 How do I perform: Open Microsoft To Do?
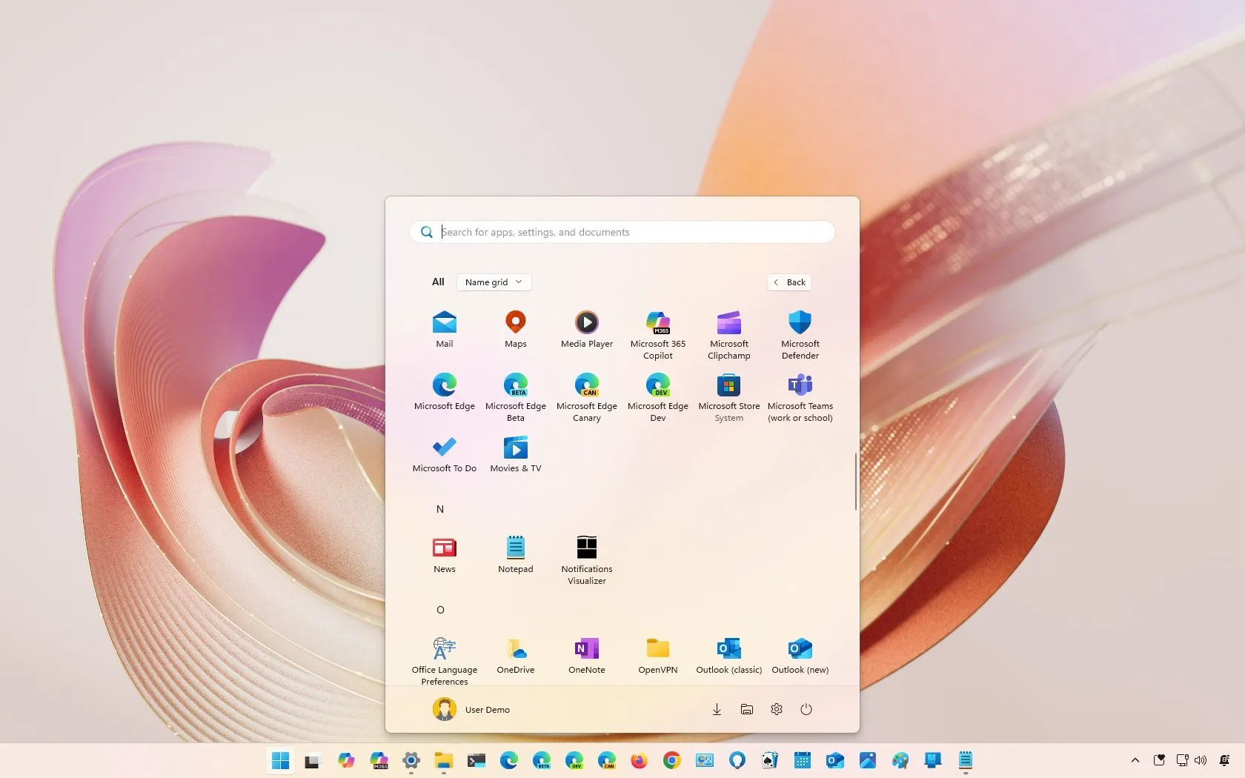pos(444,453)
